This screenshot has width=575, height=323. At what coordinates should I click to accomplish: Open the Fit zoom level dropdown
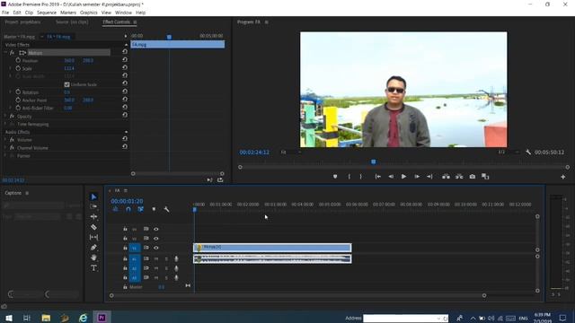click(291, 152)
